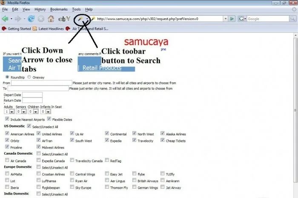Open the Tools menu
The image size is (298, 198).
point(76,9)
